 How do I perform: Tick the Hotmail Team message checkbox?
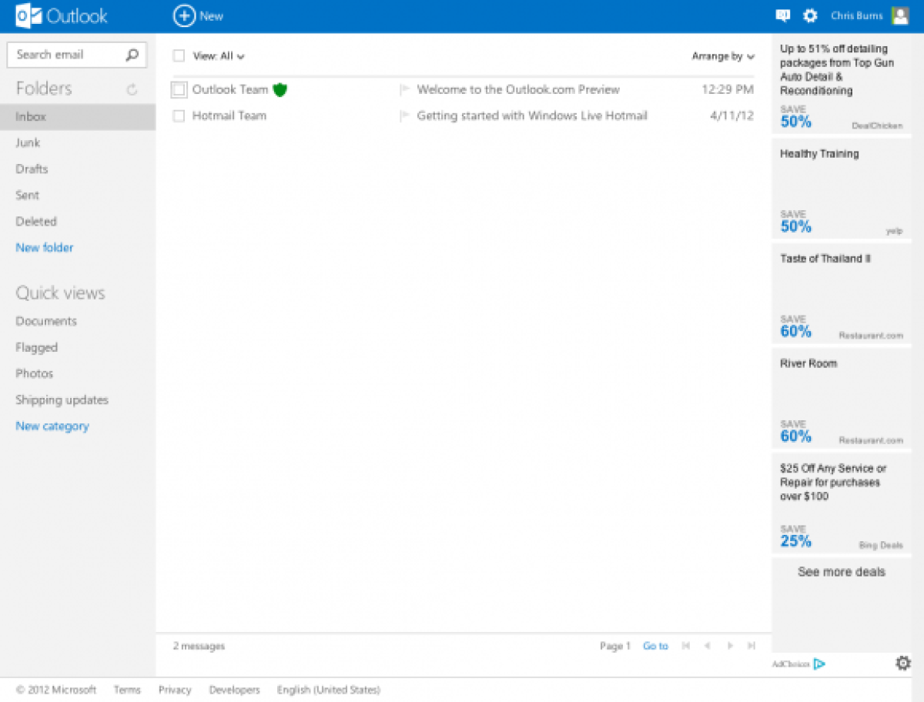click(x=179, y=116)
